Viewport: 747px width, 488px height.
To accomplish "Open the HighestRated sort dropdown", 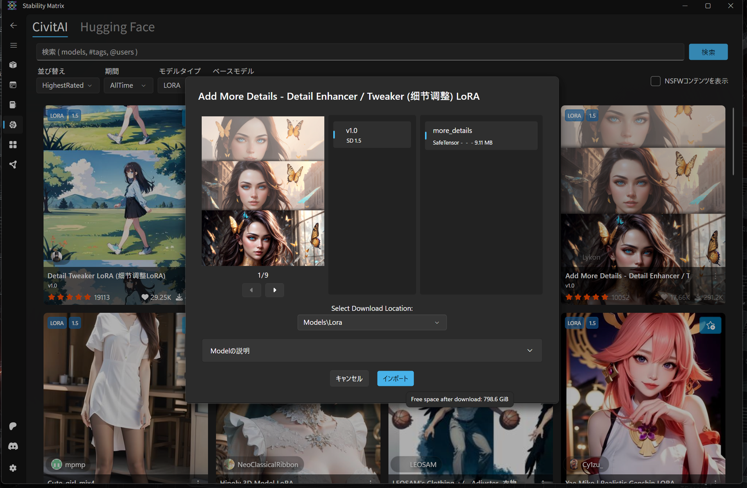I will [x=68, y=85].
